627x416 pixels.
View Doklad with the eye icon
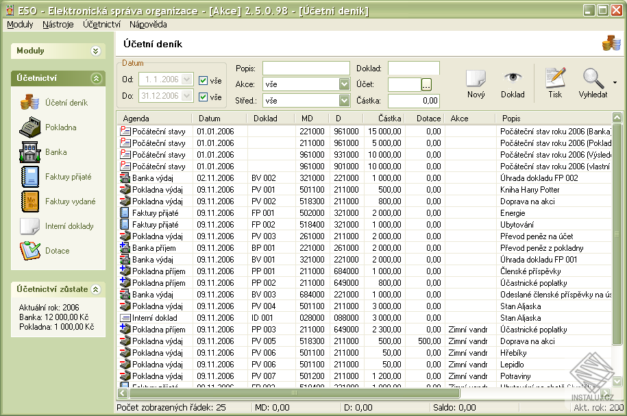513,78
